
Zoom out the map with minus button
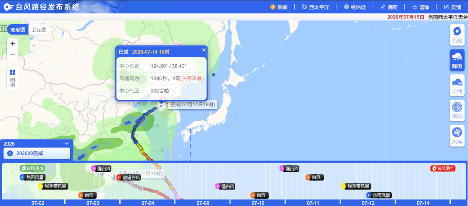[13, 55]
